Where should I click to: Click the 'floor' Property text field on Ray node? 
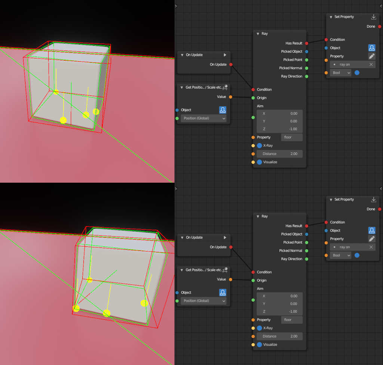tap(292, 137)
